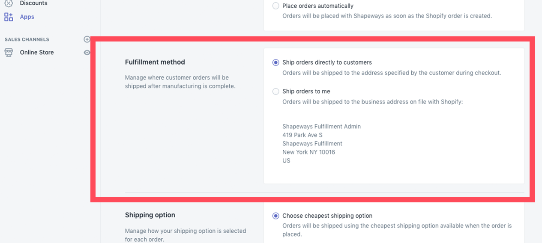The width and height of the screenshot is (542, 243).
Task: Click the 419 Park Ave S address line
Action: 302,135
